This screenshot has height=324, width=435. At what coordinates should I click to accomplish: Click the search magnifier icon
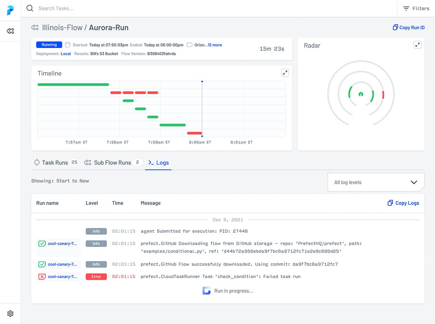[30, 8]
